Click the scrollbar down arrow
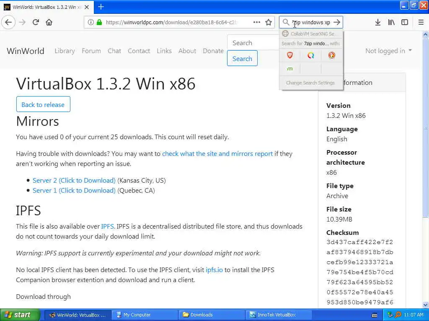This screenshot has height=321, width=429. (x=425, y=305)
